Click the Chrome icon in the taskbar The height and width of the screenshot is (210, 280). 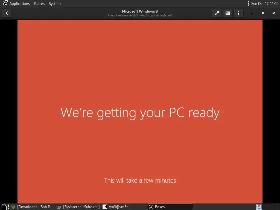pos(13,207)
